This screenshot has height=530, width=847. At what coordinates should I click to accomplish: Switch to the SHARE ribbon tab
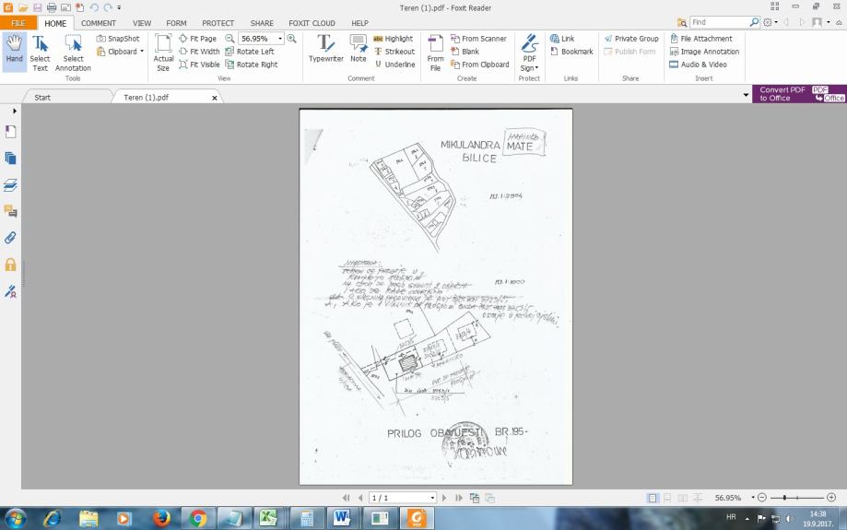[262, 23]
